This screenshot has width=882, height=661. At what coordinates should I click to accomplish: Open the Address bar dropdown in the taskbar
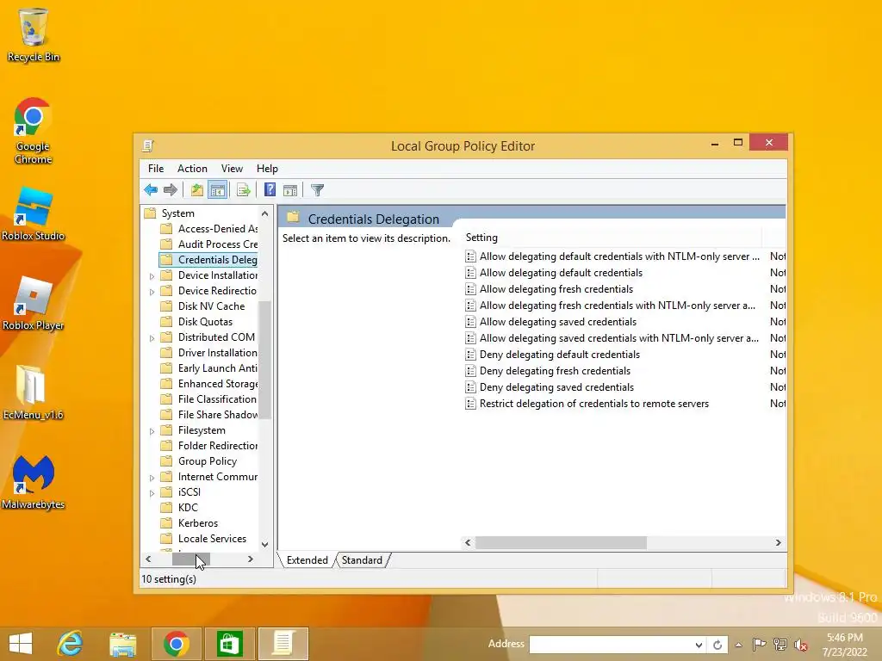699,645
